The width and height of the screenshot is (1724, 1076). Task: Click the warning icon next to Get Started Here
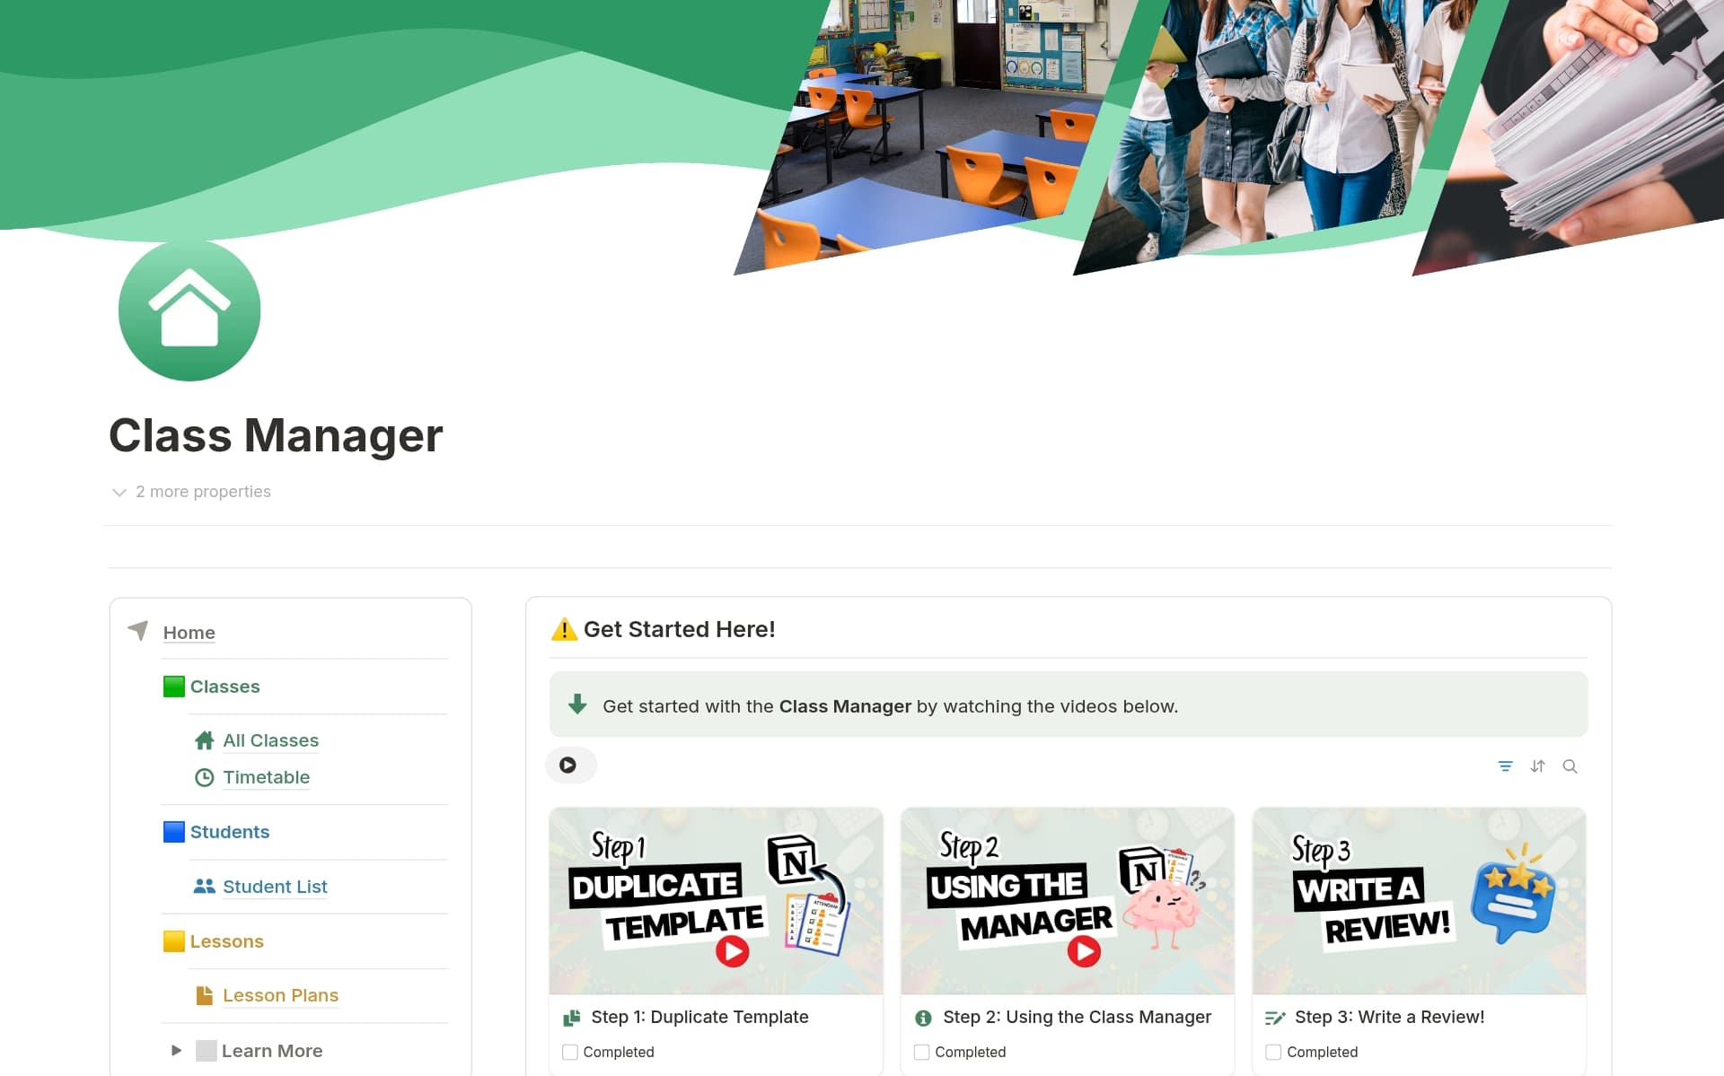point(562,629)
